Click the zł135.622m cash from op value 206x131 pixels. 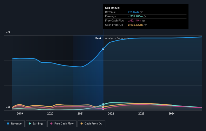(x=135, y=25)
